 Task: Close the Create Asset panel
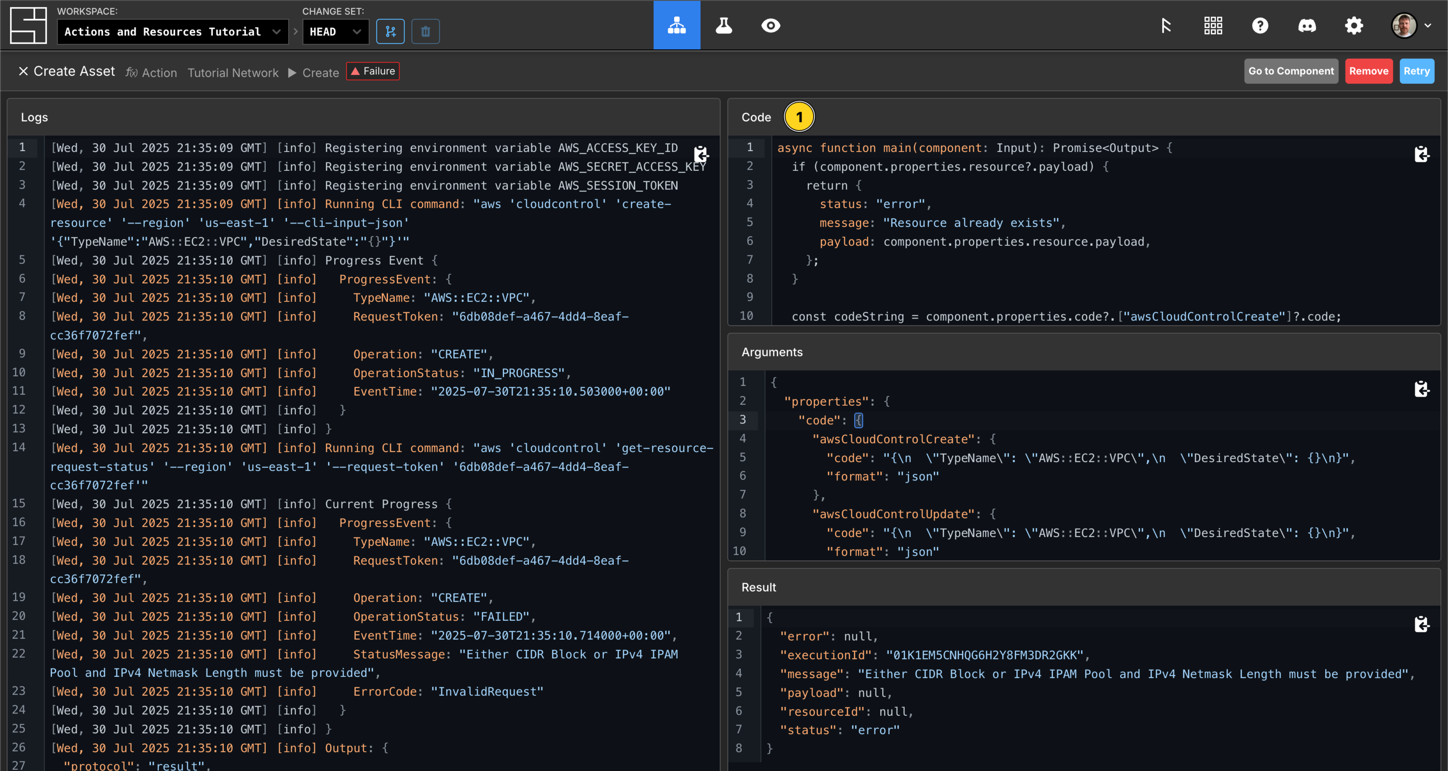[x=23, y=71]
